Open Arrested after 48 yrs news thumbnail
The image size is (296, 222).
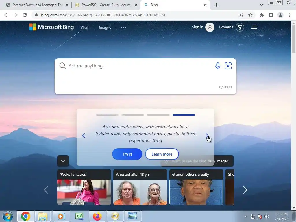(x=140, y=192)
